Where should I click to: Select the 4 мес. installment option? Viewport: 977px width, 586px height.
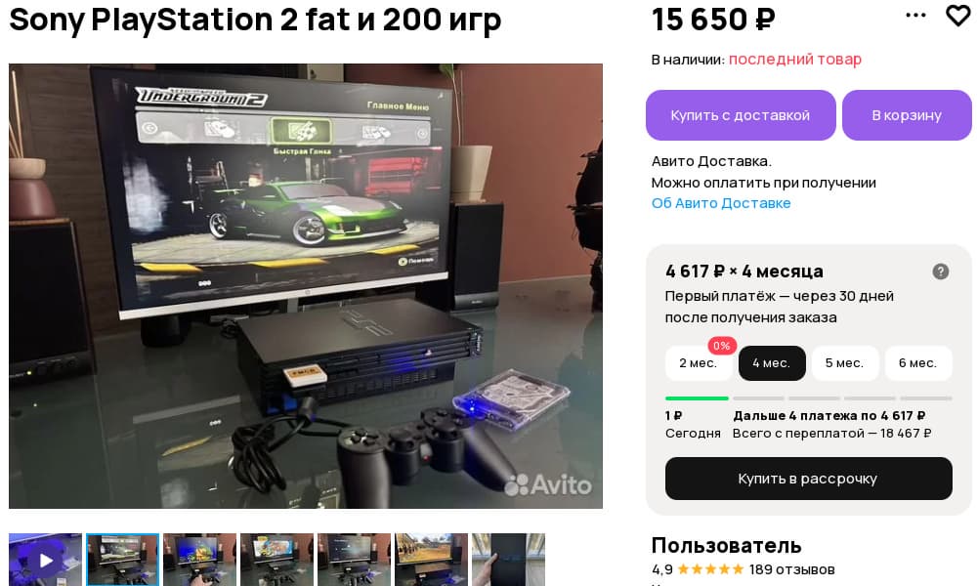coord(772,363)
